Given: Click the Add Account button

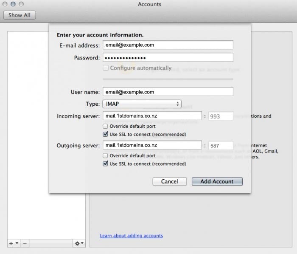Looking at the screenshot, I should point(217,181).
